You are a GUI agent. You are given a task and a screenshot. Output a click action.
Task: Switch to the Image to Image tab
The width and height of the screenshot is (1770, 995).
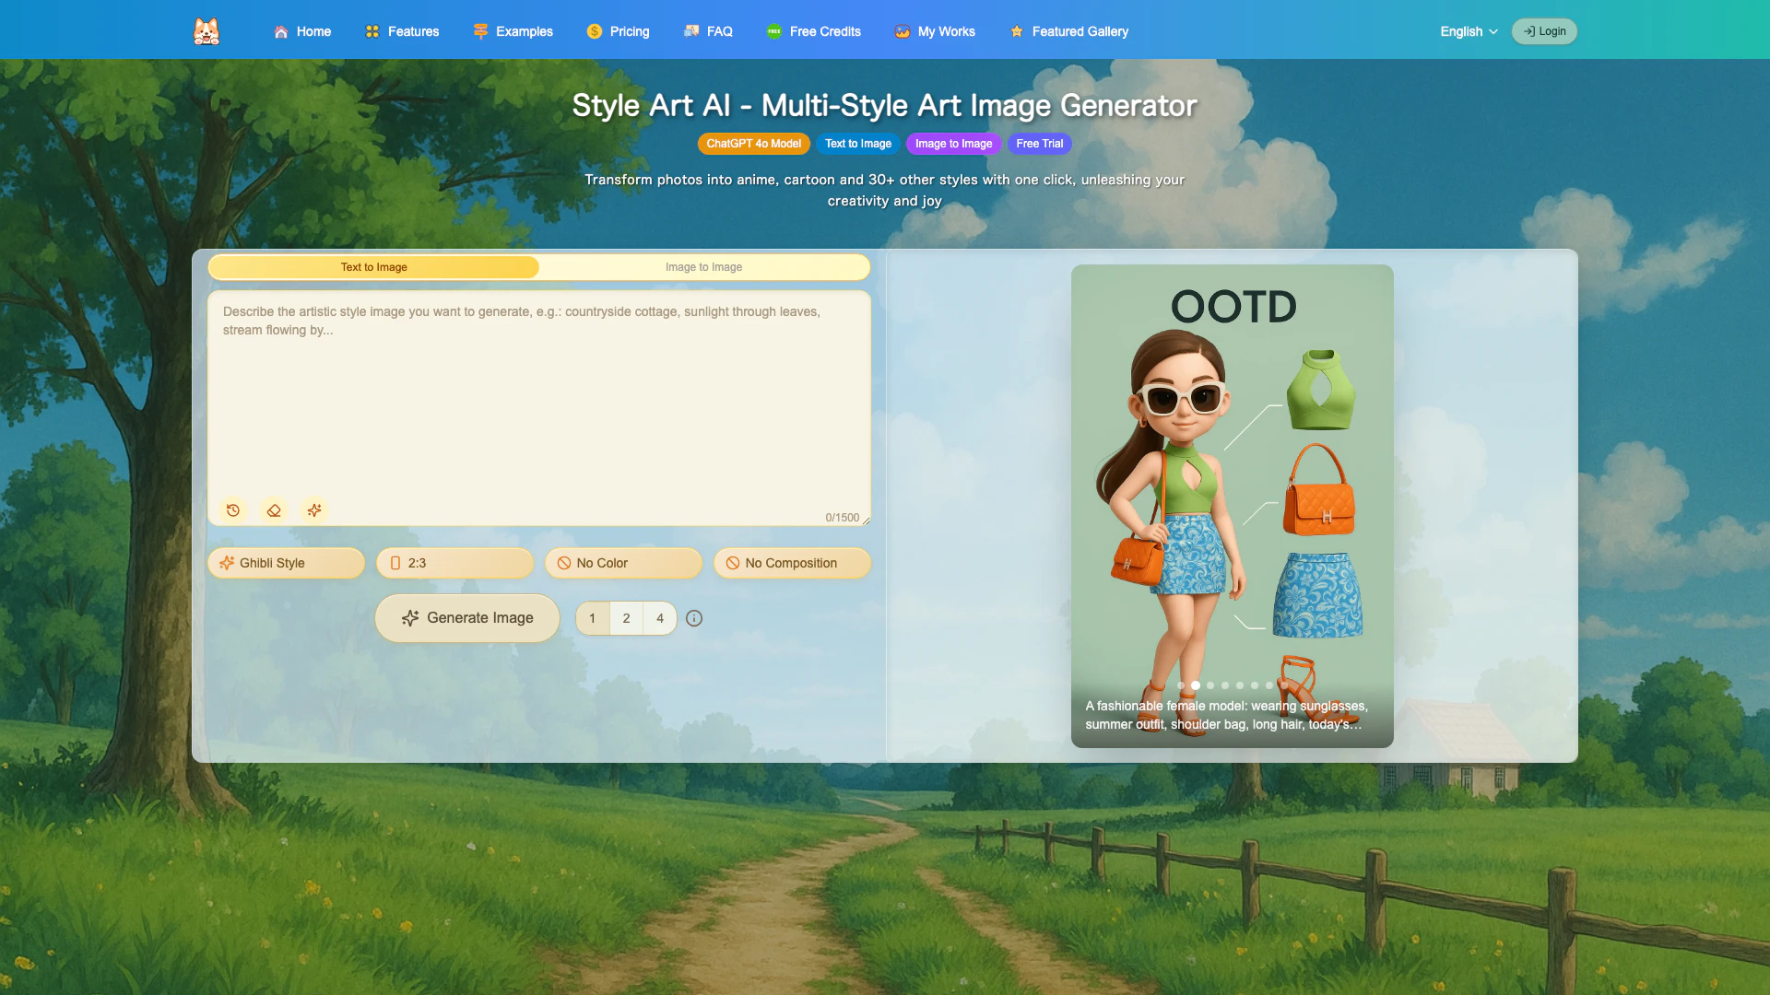(x=703, y=267)
